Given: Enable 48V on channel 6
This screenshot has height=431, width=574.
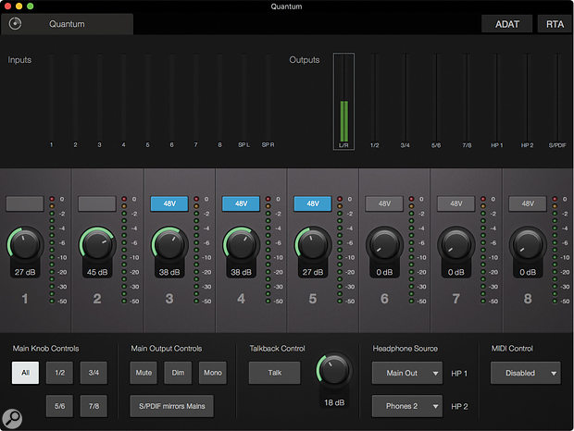Looking at the screenshot, I should click(384, 203).
